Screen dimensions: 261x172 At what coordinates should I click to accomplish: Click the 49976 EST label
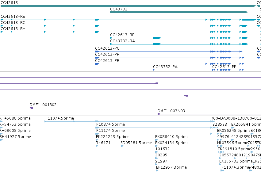223,137
